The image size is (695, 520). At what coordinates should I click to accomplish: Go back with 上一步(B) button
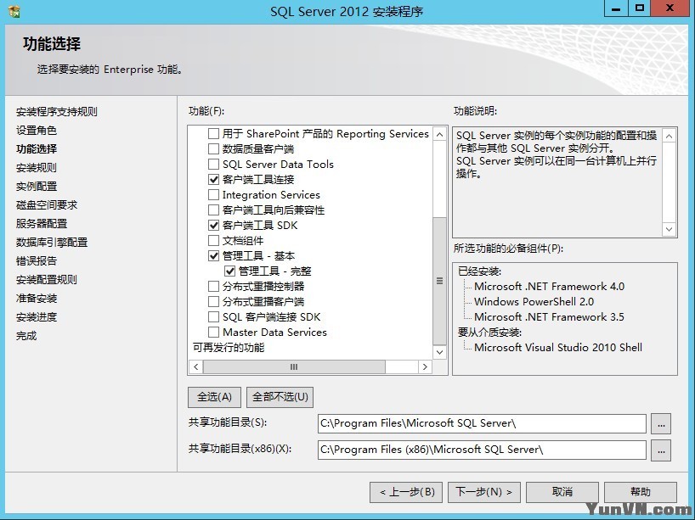point(406,492)
